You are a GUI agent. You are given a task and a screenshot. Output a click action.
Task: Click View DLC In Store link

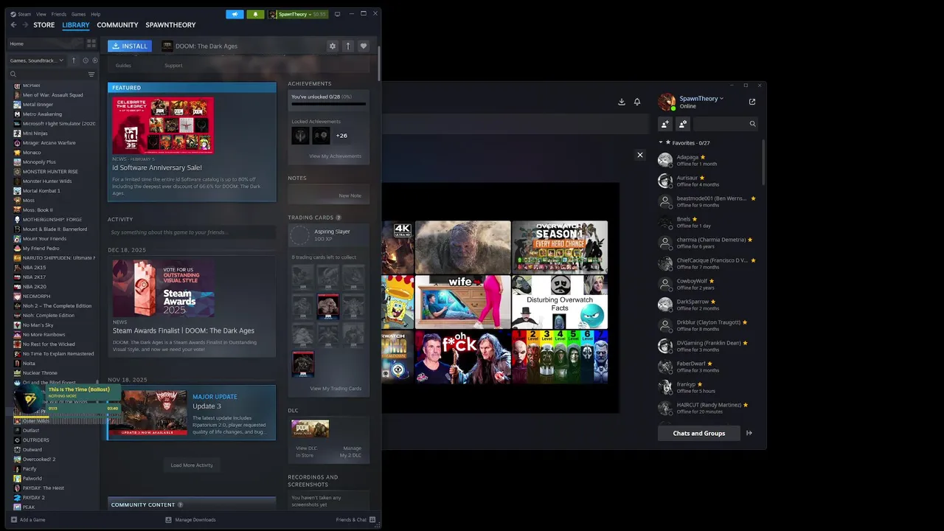pos(305,451)
